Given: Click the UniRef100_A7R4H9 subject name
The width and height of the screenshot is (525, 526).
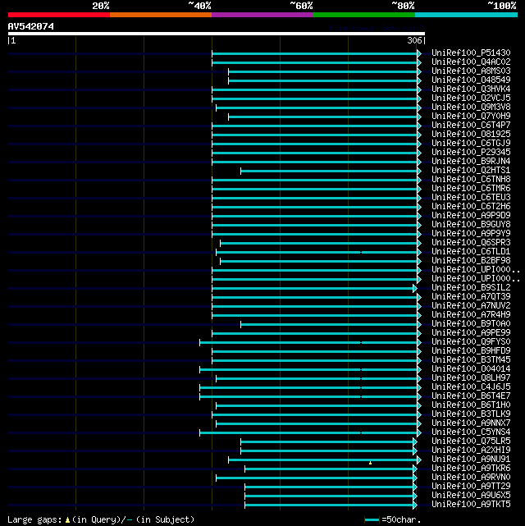Looking at the screenshot, I should pos(471,315).
